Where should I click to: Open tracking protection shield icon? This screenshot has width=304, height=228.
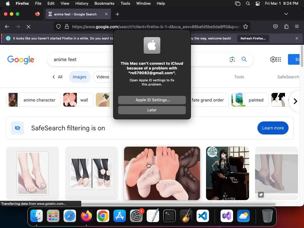tap(58, 26)
